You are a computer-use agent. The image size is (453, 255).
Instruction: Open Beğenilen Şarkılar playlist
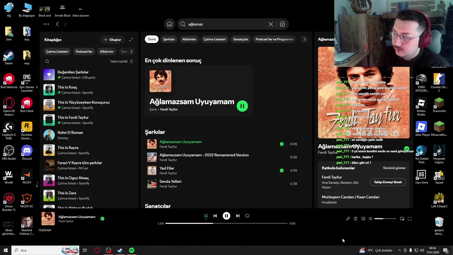[x=89, y=75]
